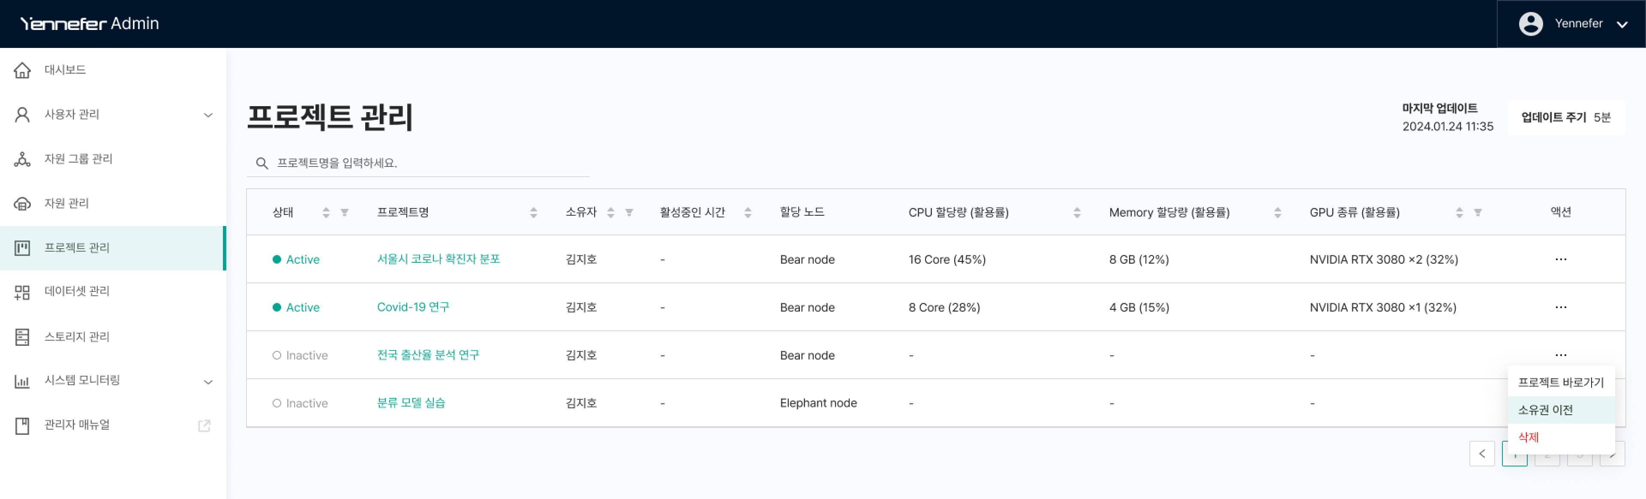Click the storage management icon
The height and width of the screenshot is (499, 1646).
(x=22, y=337)
